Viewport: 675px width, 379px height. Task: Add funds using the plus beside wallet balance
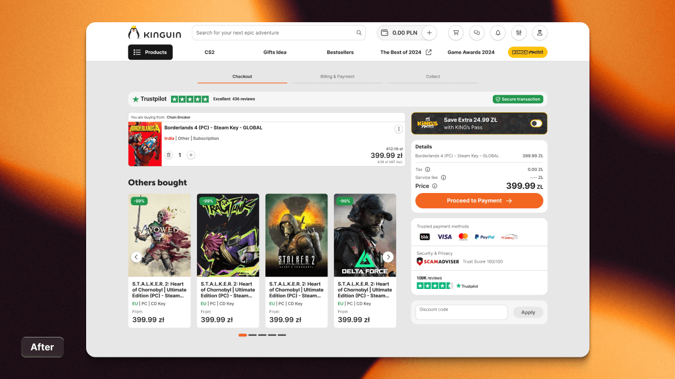tap(429, 33)
